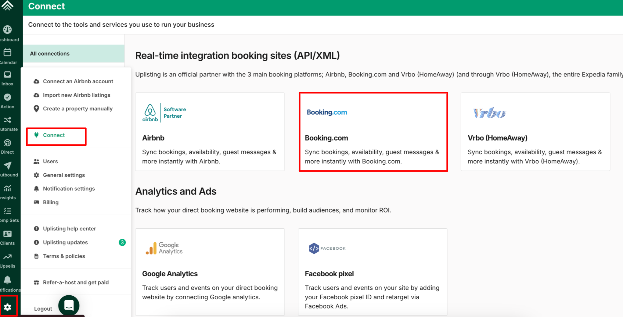Click the Analytics and Ads heading
Image resolution: width=623 pixels, height=317 pixels.
176,191
